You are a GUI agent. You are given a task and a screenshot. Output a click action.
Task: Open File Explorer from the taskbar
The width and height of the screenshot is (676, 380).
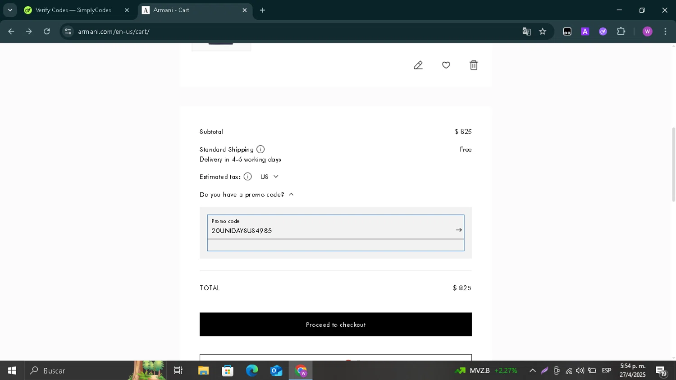click(x=203, y=371)
